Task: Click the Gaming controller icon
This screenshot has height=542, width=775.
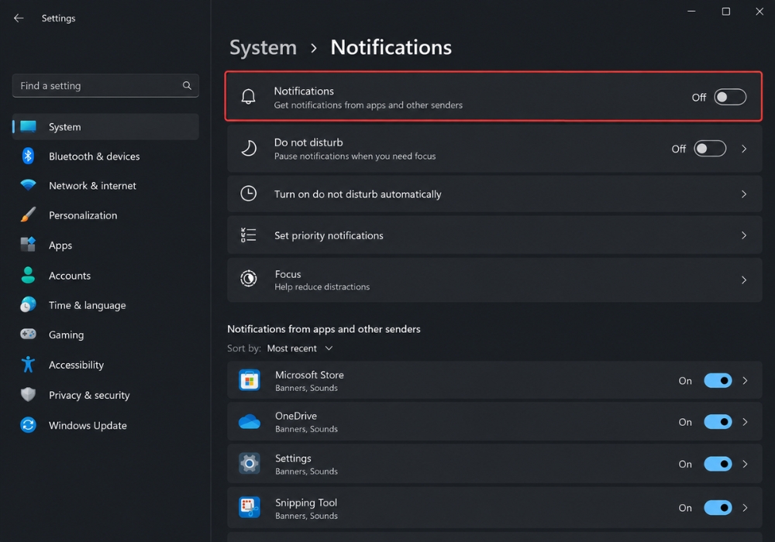Action: pyautogui.click(x=28, y=334)
